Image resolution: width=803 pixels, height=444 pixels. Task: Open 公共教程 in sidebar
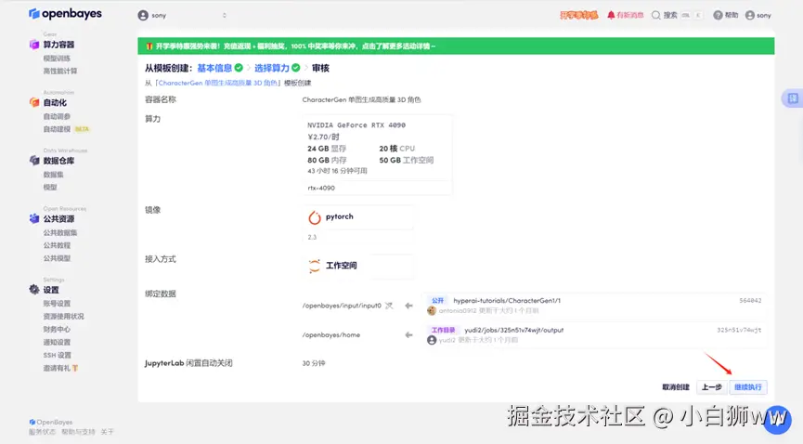pos(57,245)
